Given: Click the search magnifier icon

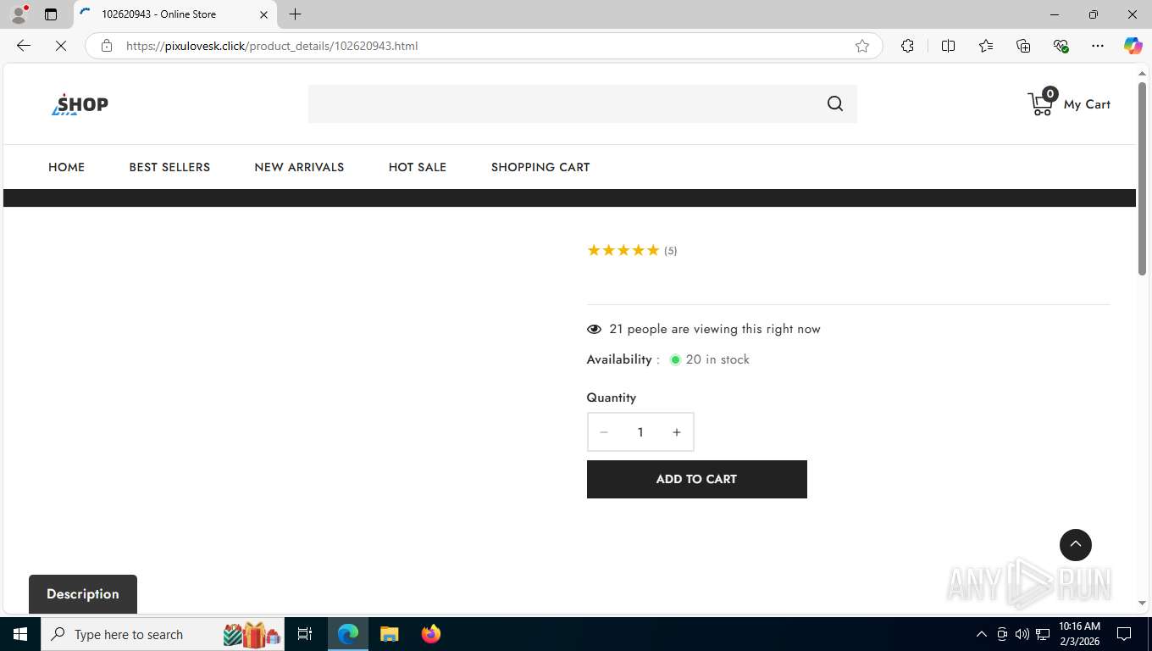Looking at the screenshot, I should (835, 103).
